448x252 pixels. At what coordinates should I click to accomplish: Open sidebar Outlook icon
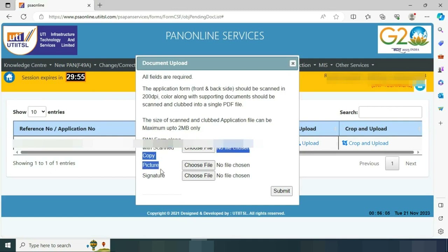point(441,96)
